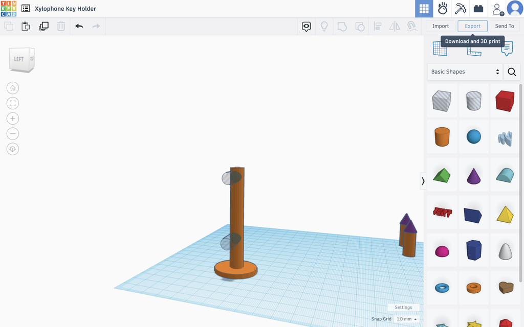Click the Tinkercad logo
Viewport: 524px width, 327px height.
click(8, 9)
